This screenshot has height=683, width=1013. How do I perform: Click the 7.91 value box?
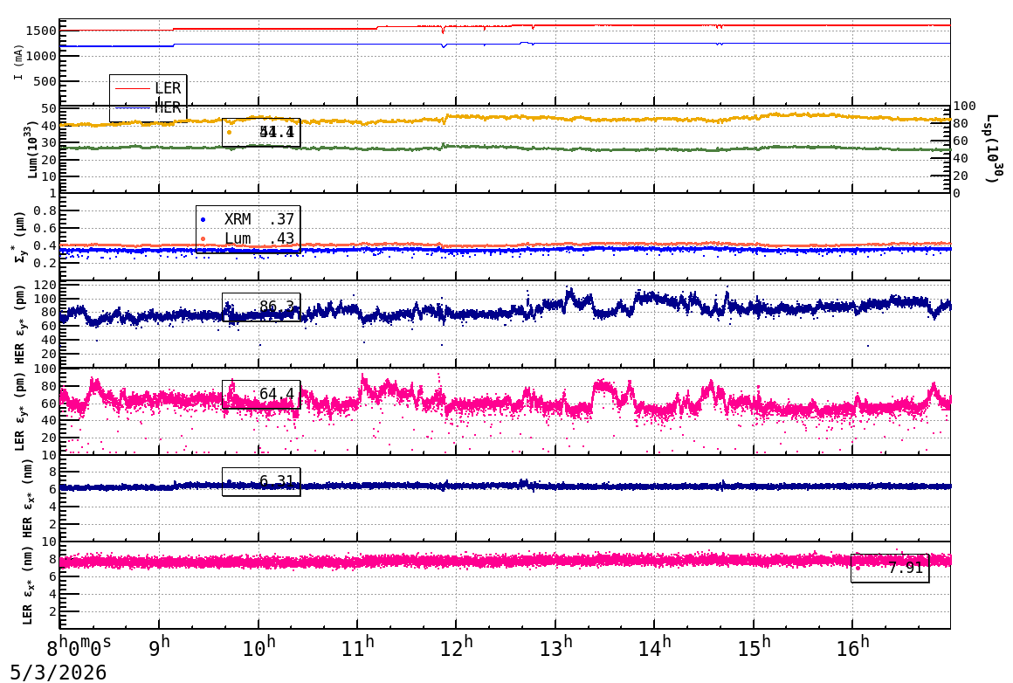click(890, 568)
